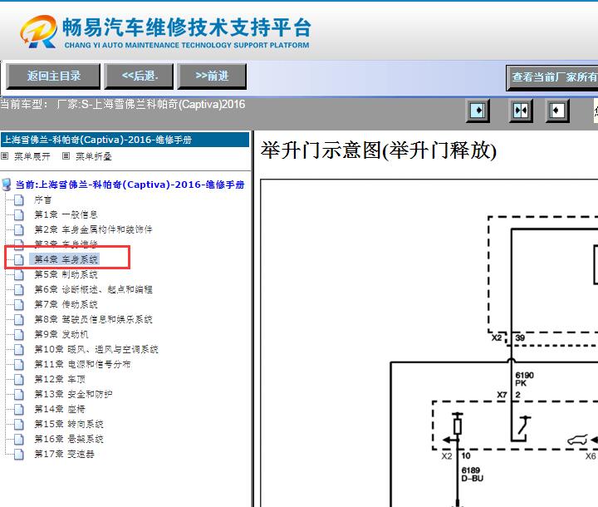Click the page icon beside 第14章 座椅
The image size is (598, 507).
click(18, 410)
